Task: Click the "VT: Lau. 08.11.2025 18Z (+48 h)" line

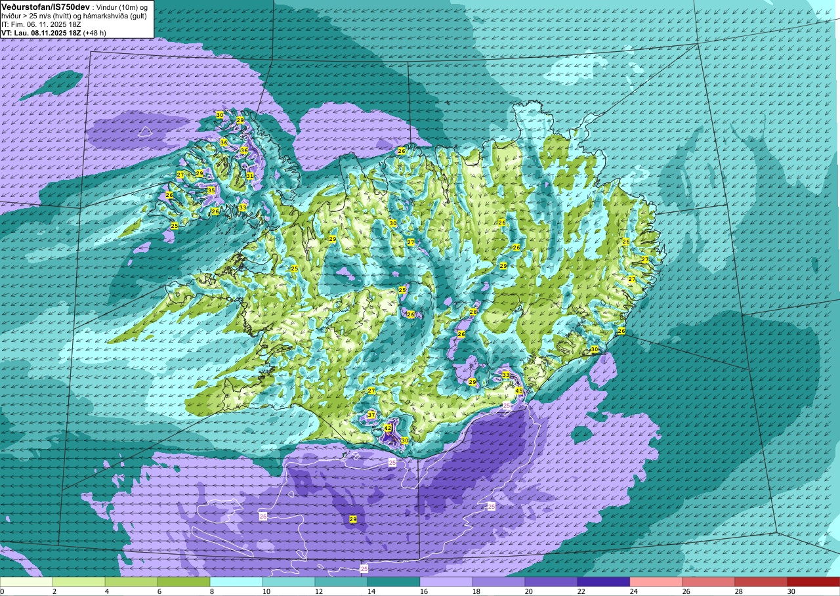Action: [x=53, y=33]
